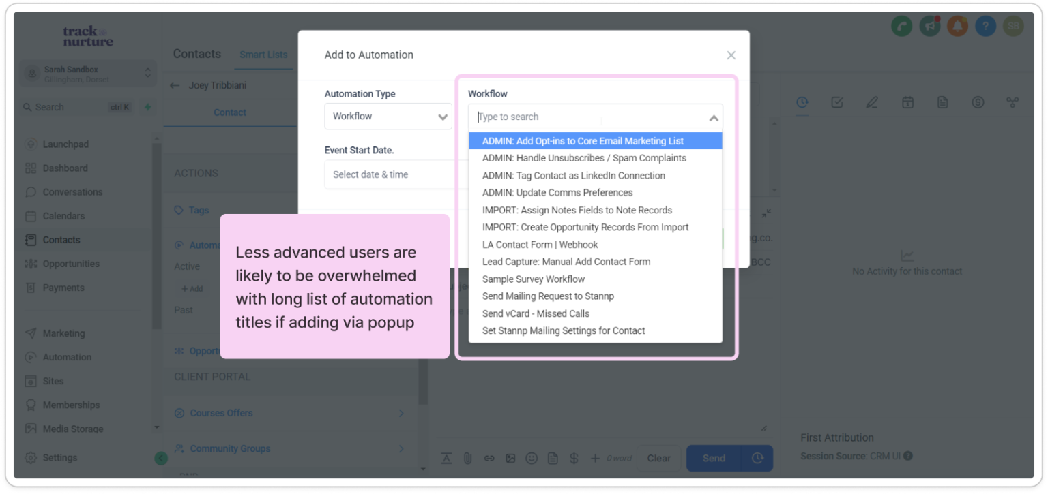Click the Clear button
This screenshot has width=1048, height=494.
[x=658, y=459]
